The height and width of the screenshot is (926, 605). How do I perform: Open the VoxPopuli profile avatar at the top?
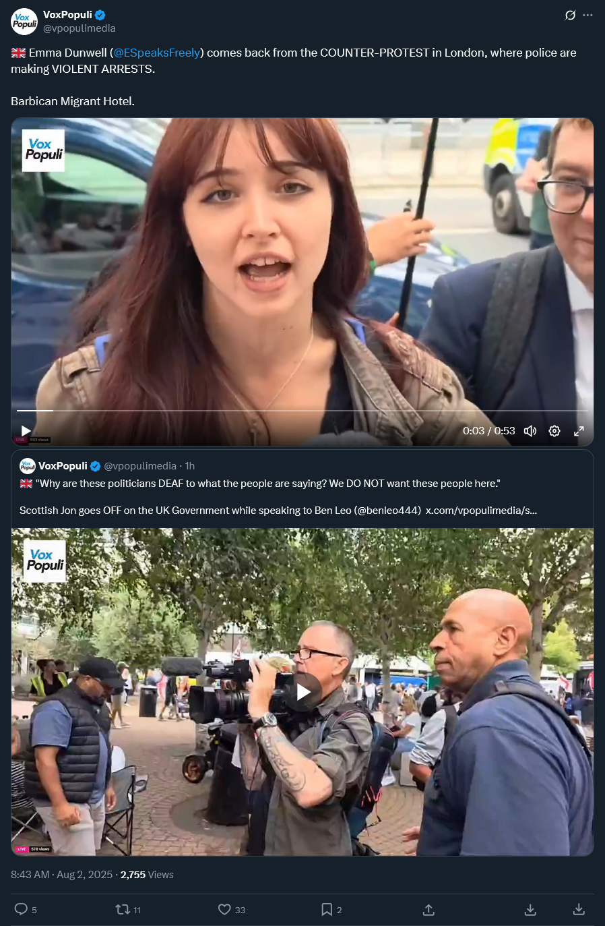pyautogui.click(x=24, y=22)
